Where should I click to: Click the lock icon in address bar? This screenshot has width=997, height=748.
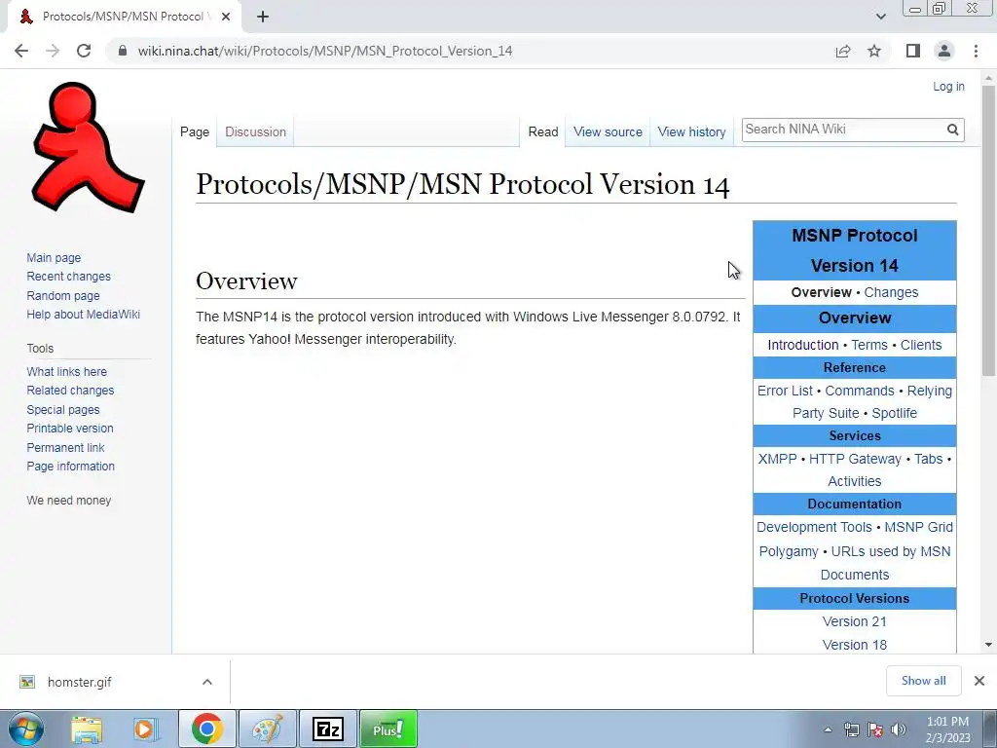click(123, 51)
